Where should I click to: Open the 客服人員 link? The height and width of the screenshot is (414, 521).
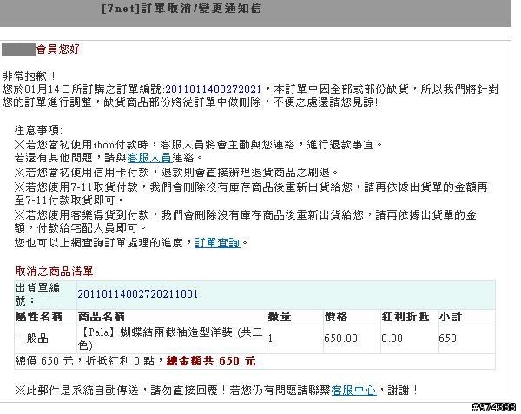point(149,158)
